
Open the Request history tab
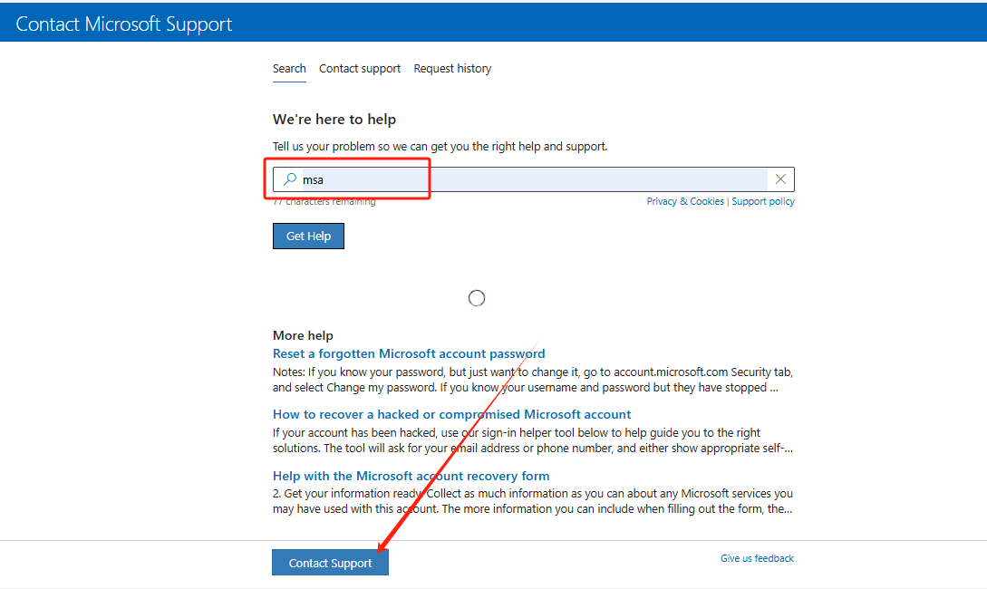pos(452,68)
